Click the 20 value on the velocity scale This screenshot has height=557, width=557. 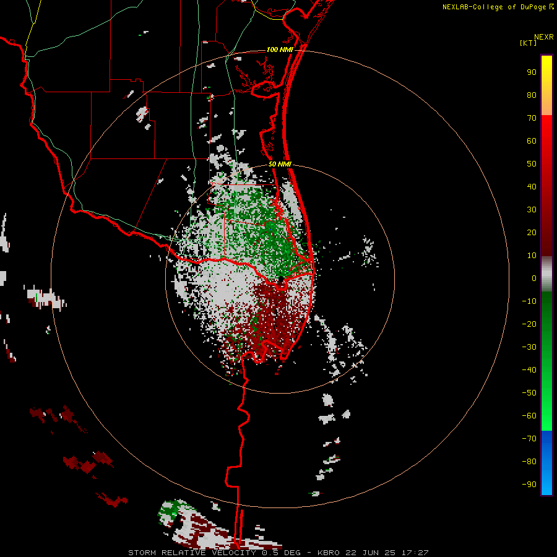pyautogui.click(x=532, y=233)
